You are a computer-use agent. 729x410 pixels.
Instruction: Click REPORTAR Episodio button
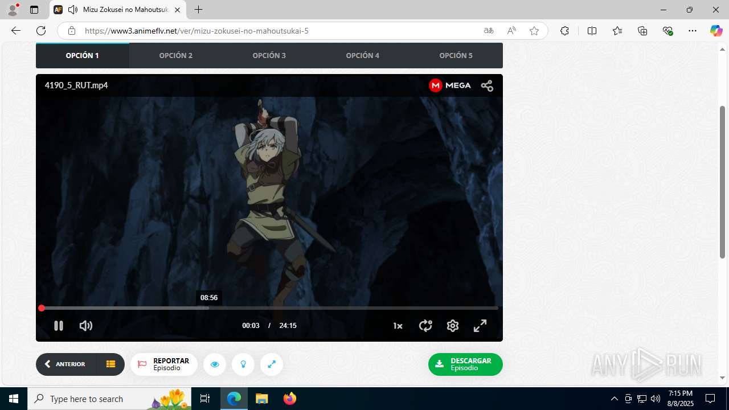tap(164, 364)
